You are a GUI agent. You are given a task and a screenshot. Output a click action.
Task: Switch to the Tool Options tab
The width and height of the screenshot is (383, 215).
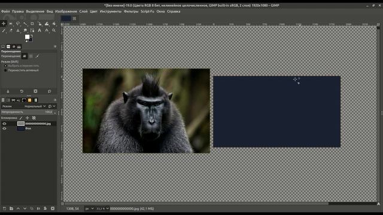3,47
